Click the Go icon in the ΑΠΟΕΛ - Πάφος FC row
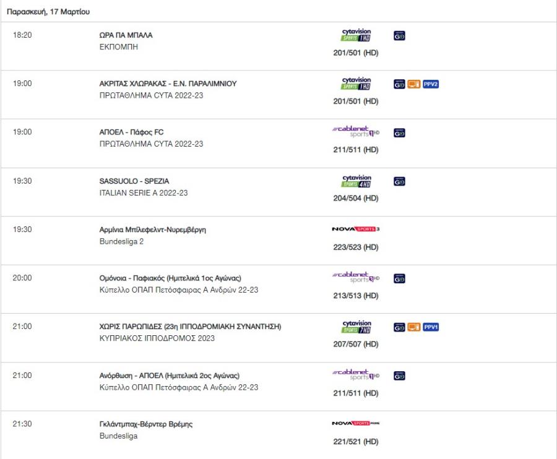The width and height of the screenshot is (557, 459). 399,132
